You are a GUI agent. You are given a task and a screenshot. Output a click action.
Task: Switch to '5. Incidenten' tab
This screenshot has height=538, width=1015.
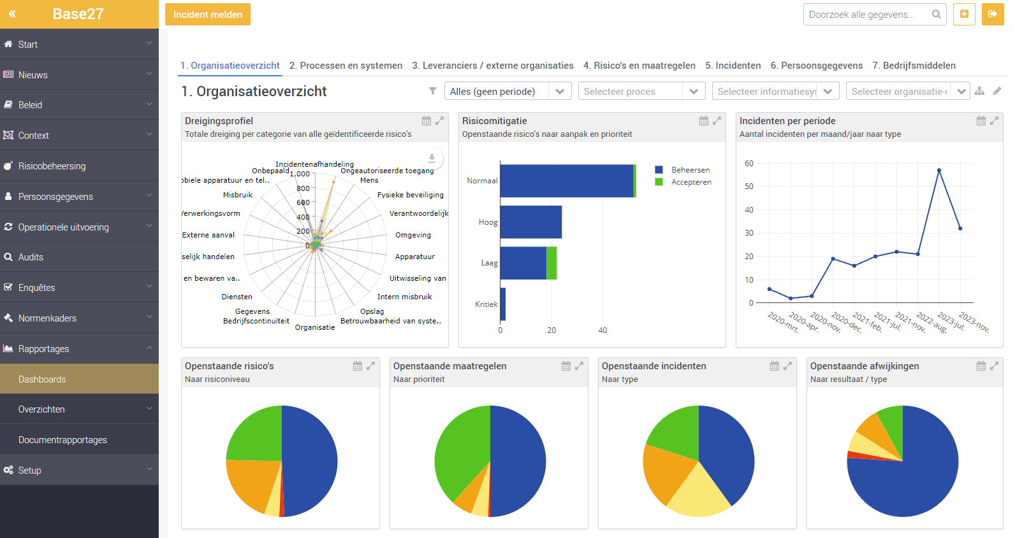point(733,66)
